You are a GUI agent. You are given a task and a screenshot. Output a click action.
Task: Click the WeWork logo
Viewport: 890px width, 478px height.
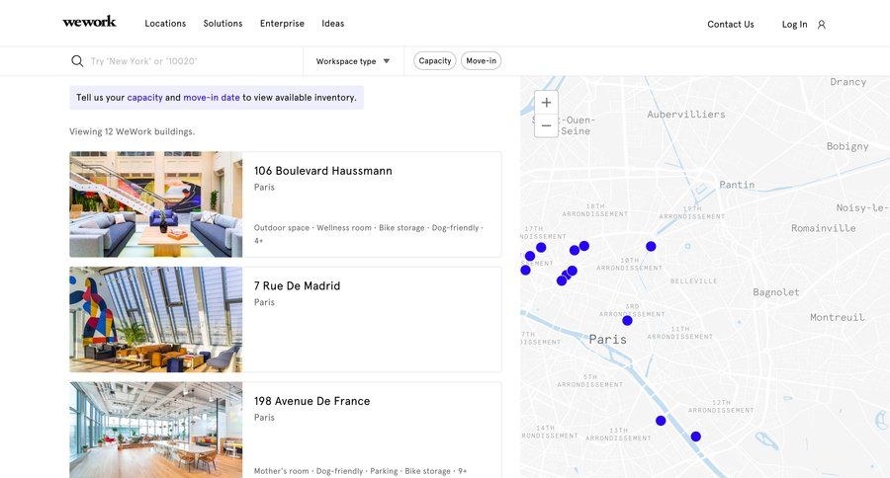[89, 22]
